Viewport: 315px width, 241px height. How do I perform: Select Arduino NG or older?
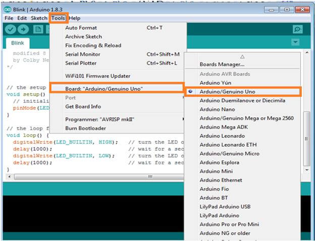pyautogui.click(x=243, y=233)
